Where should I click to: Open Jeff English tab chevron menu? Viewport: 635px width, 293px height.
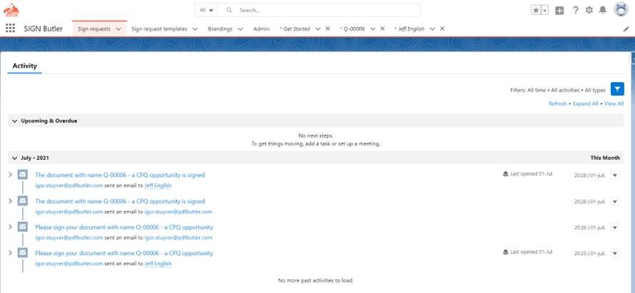tap(432, 29)
